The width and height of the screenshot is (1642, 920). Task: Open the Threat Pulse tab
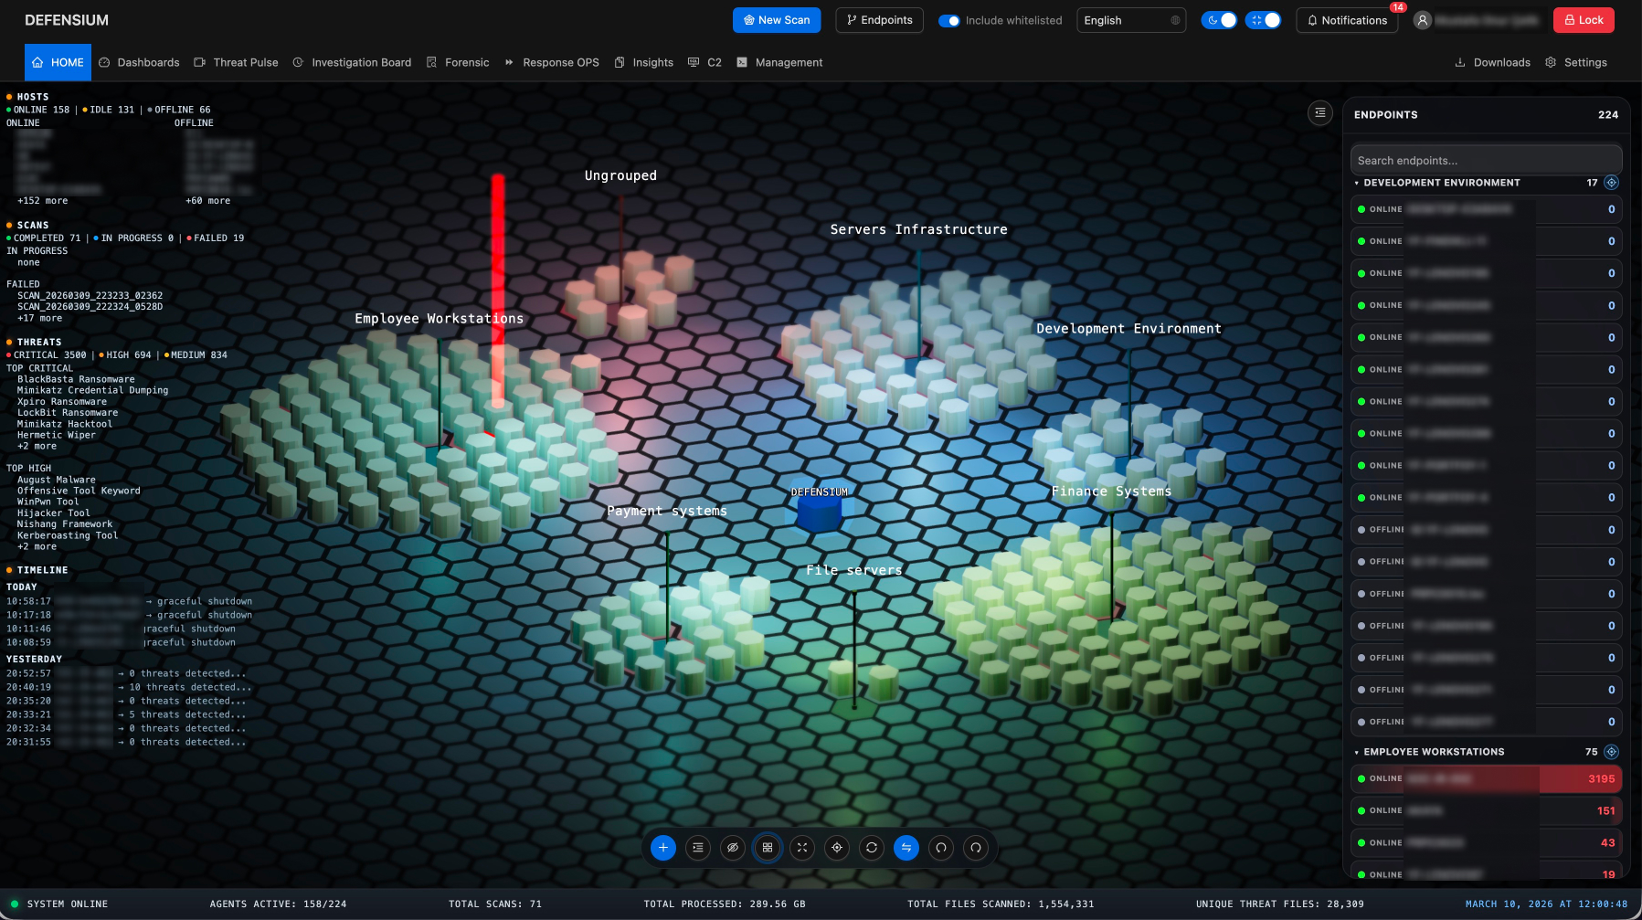236,62
